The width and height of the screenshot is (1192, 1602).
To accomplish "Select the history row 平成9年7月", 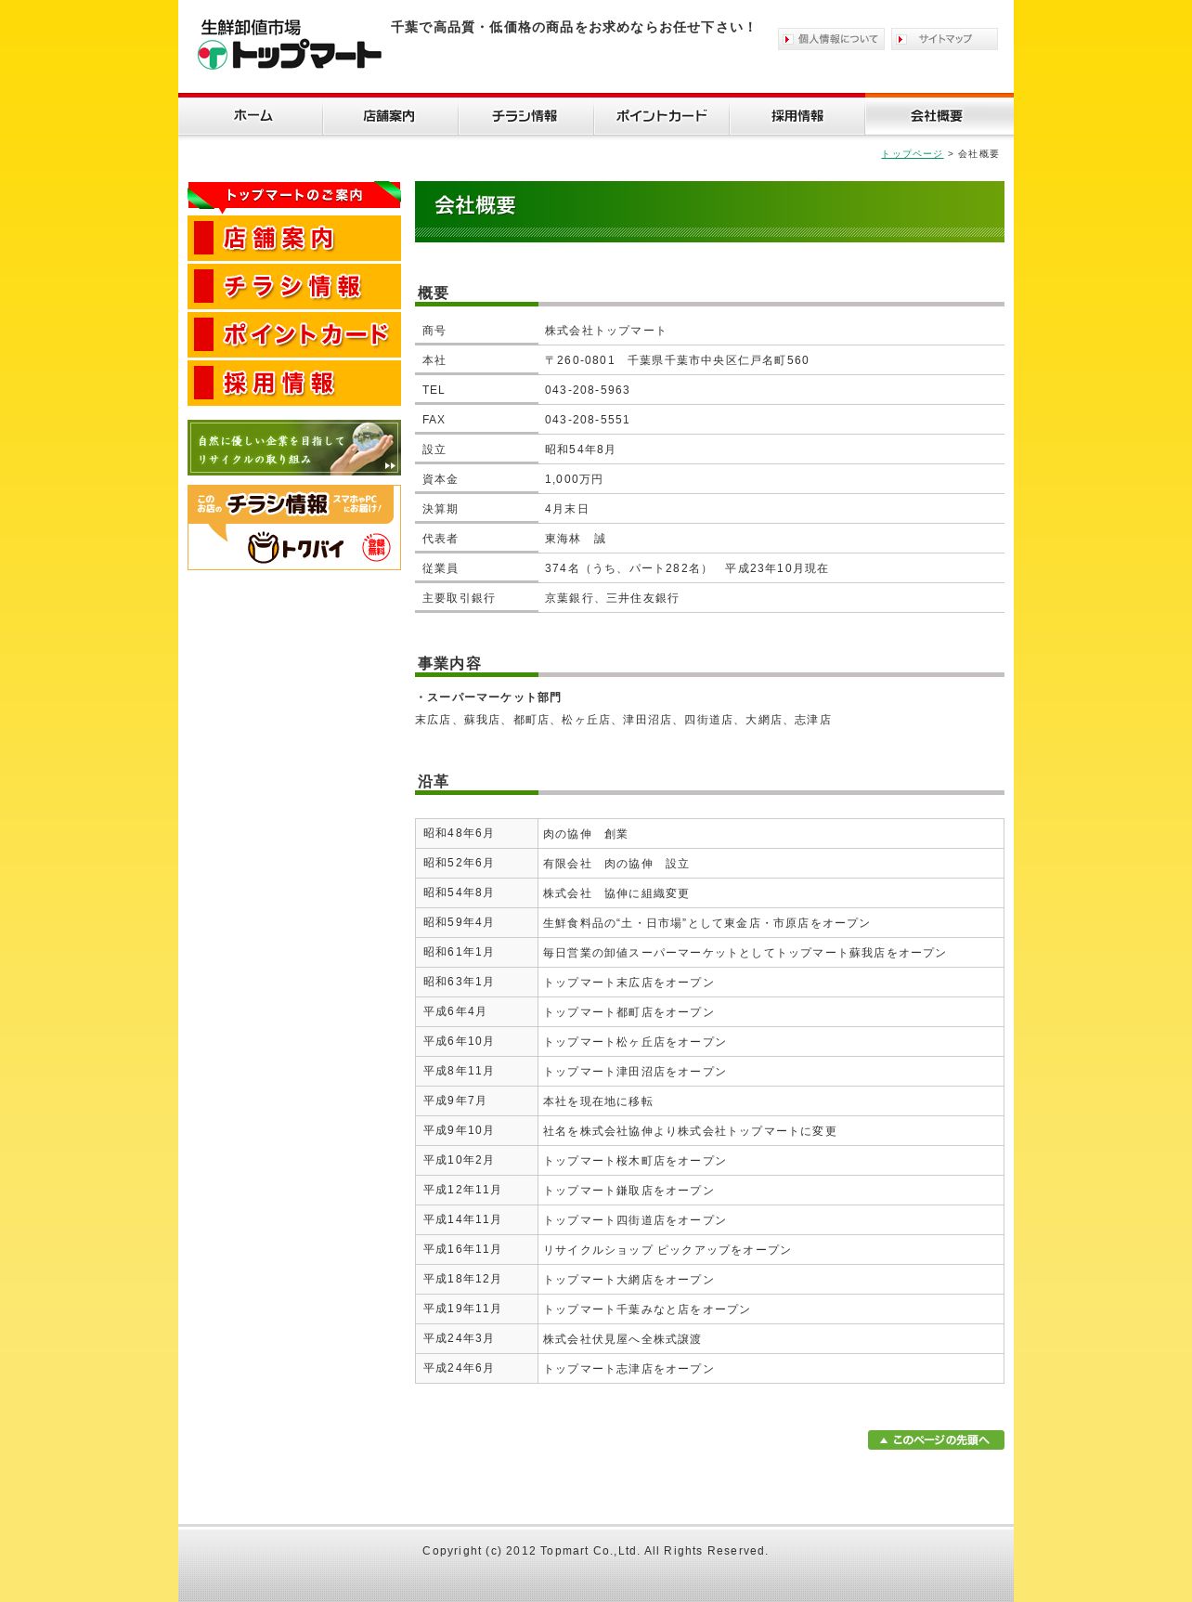I will pos(709,1101).
